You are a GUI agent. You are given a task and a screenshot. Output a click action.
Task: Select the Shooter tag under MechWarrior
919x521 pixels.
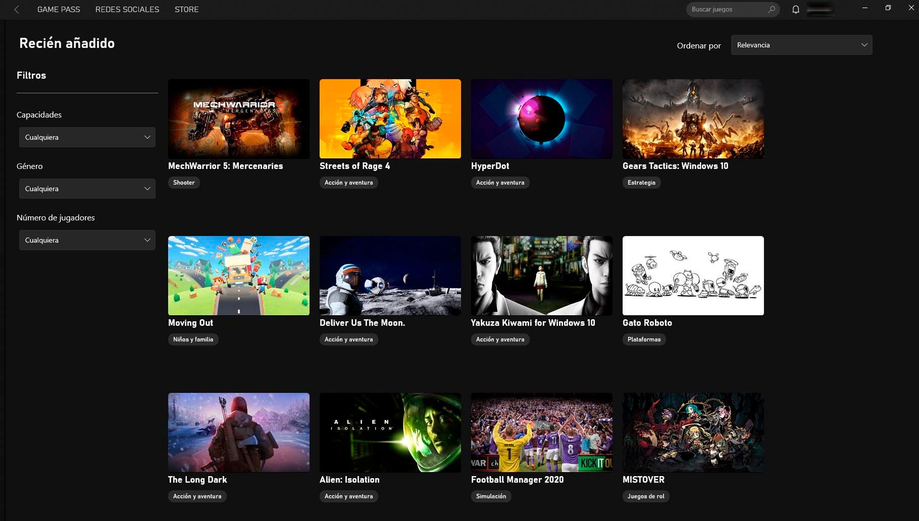pyautogui.click(x=184, y=183)
